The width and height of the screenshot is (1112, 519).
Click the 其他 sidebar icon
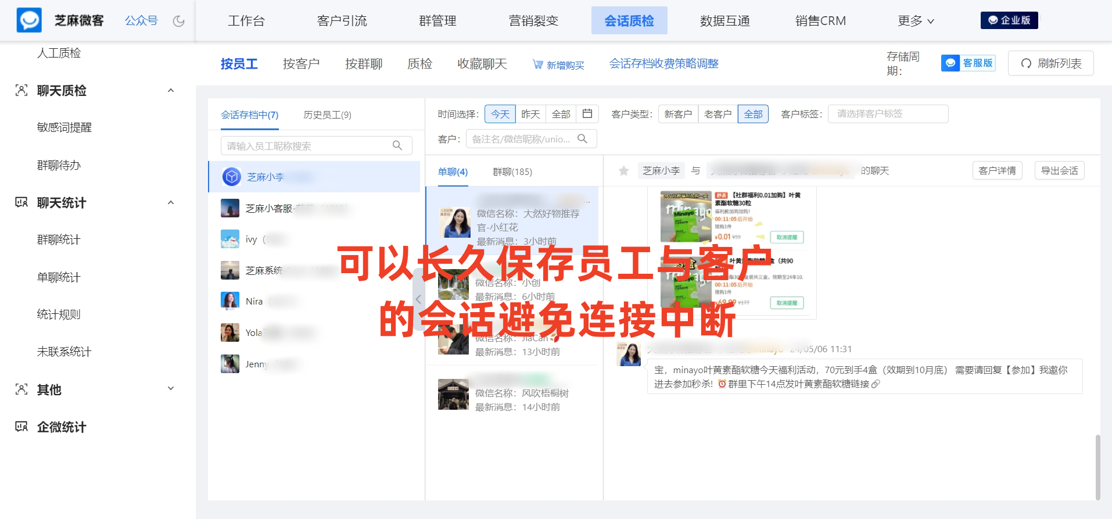[x=21, y=389]
